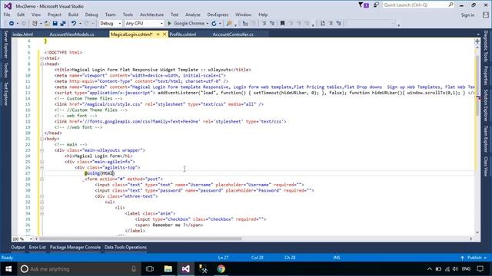
Task: Open Task View on the taskbar
Action: (150, 269)
